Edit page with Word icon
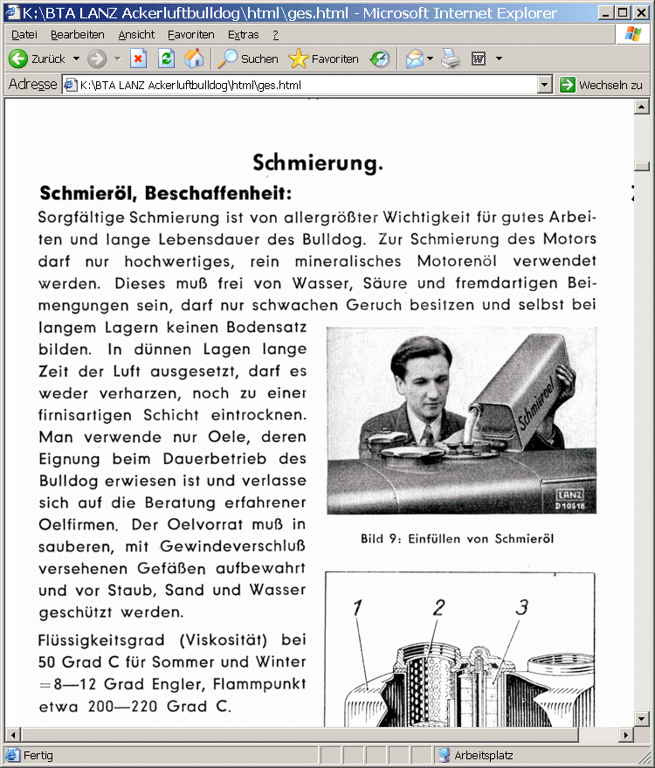 tap(479, 59)
